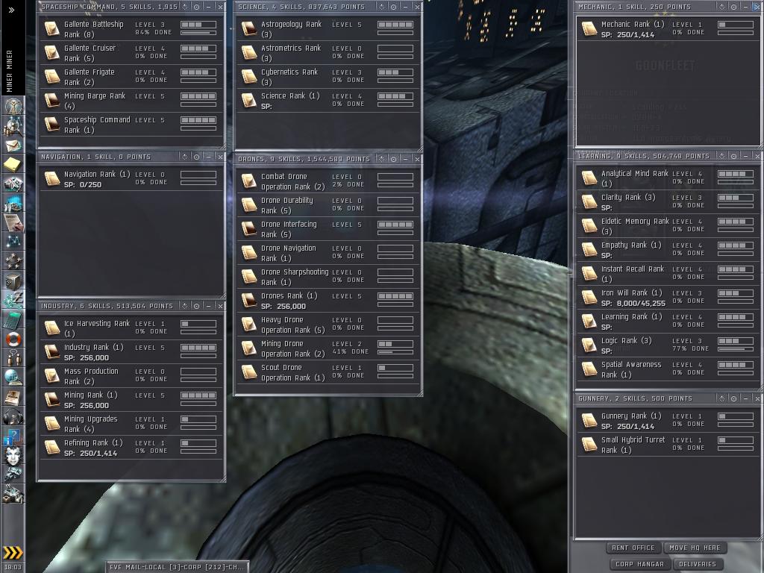Viewport: 764px width, 573px height.
Task: Click the Iron Will skill book icon
Action: click(589, 297)
